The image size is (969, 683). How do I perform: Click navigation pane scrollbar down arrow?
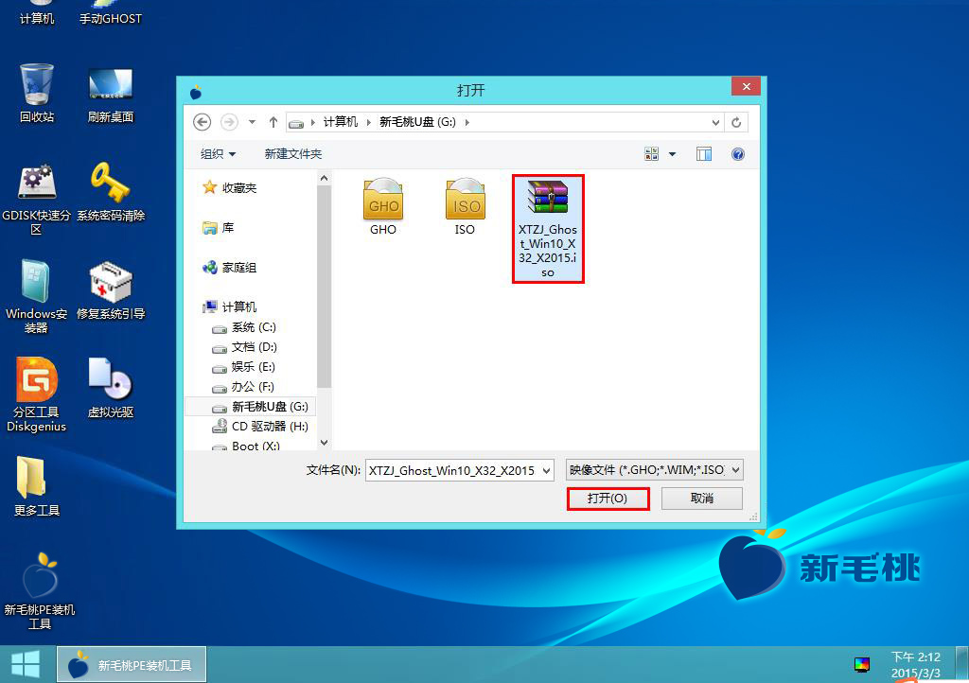324,443
